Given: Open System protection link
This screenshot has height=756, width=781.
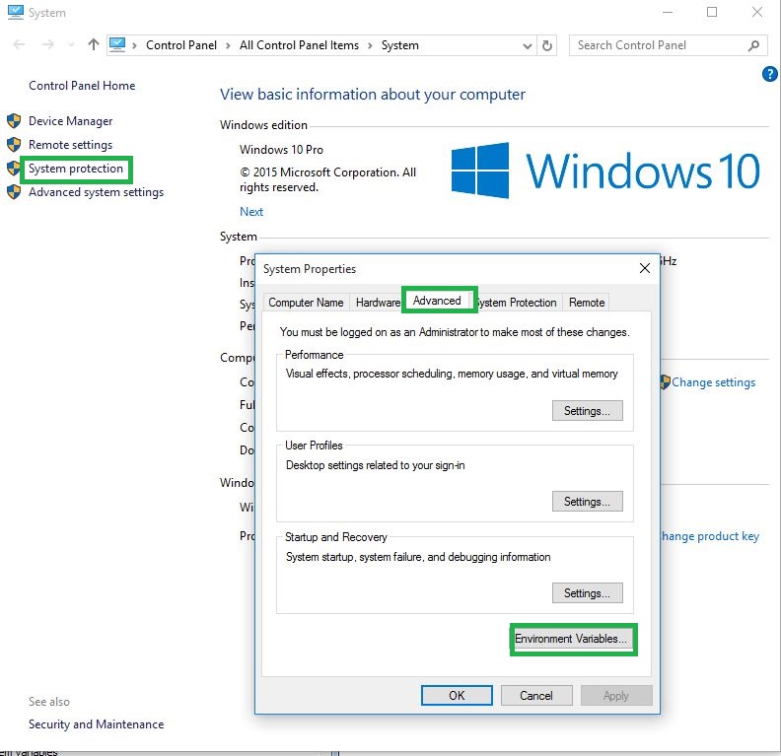Looking at the screenshot, I should coord(76,169).
